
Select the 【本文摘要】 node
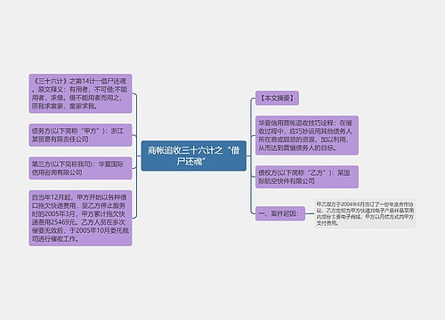click(x=277, y=98)
